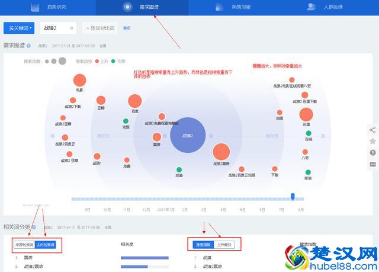
Task: Switch to the 需求图谱 tab
Action: tap(141, 7)
